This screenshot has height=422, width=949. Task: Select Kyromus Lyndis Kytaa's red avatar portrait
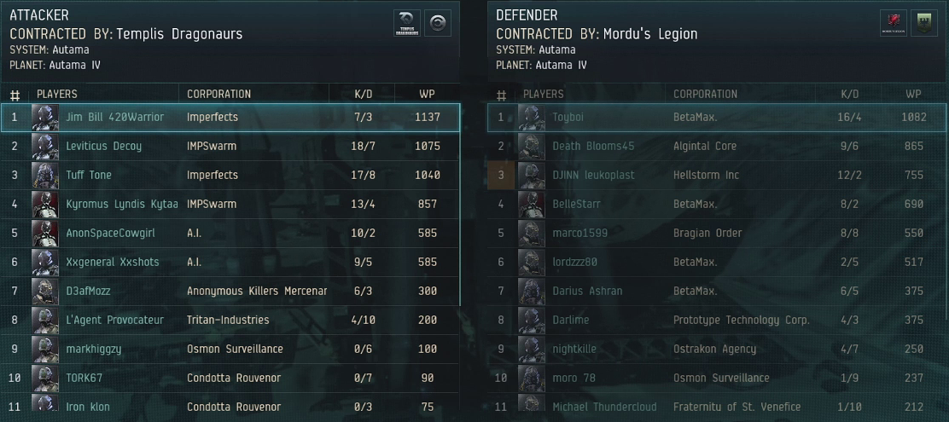click(44, 205)
